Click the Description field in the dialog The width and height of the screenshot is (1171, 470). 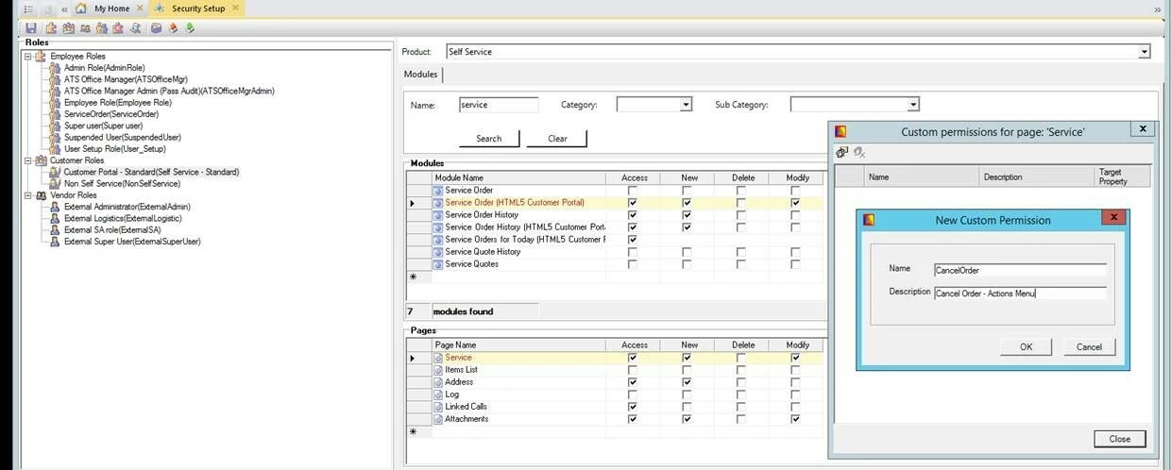coord(1019,293)
